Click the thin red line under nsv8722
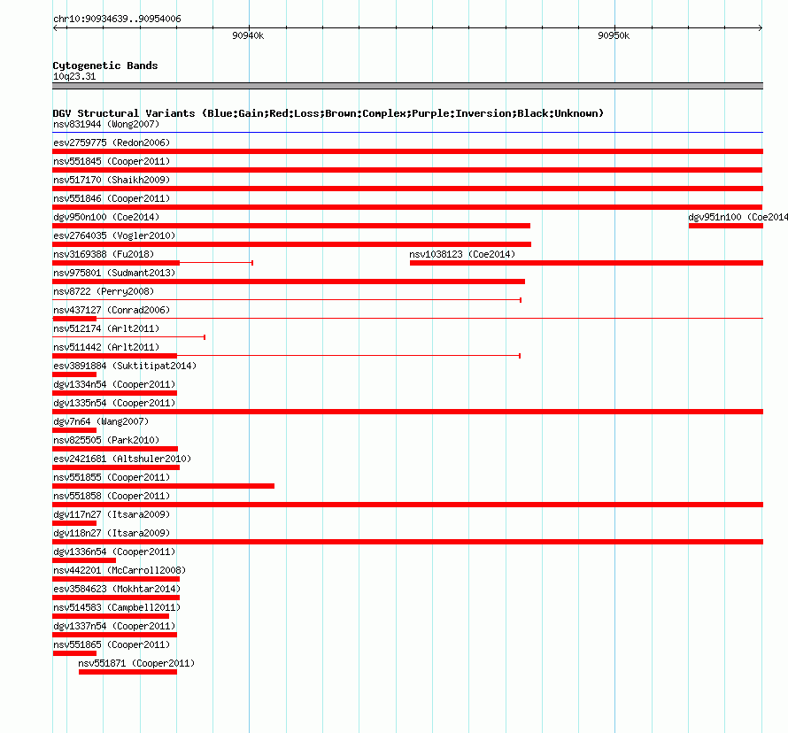The image size is (788, 733). [x=287, y=300]
